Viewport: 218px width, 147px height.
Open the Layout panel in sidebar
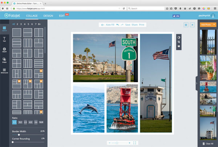(x=4, y=29)
